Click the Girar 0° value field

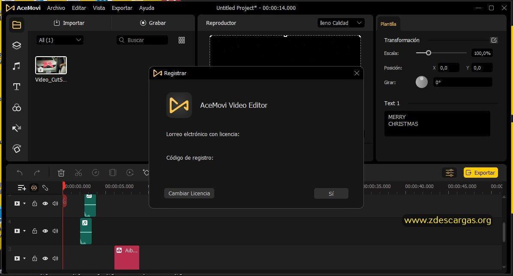[462, 82]
